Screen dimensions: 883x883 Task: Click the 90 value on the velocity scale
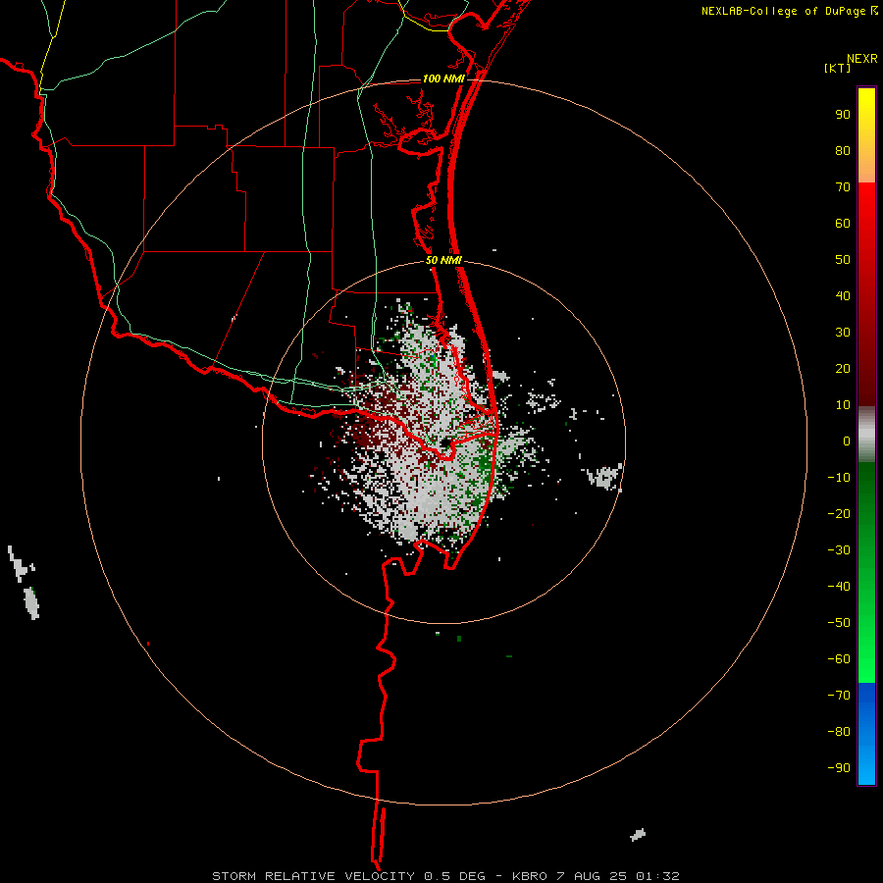pos(843,115)
